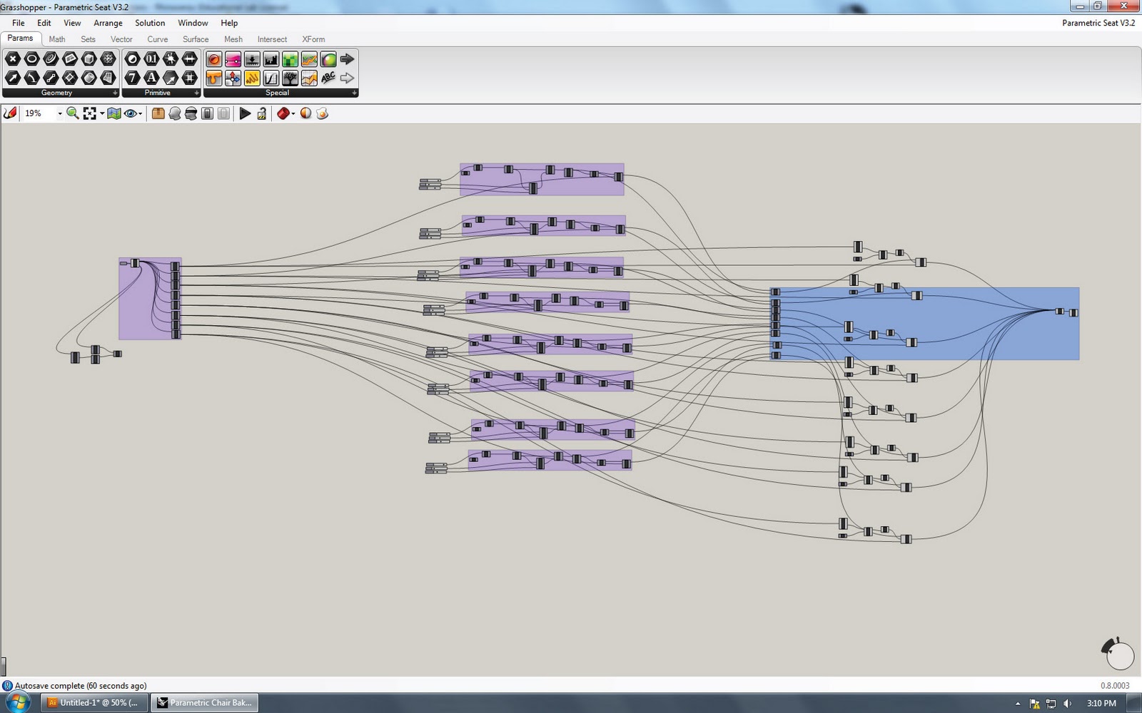This screenshot has height=713, width=1142.
Task: Activate the Sketch tool pencil icon
Action: [x=10, y=113]
